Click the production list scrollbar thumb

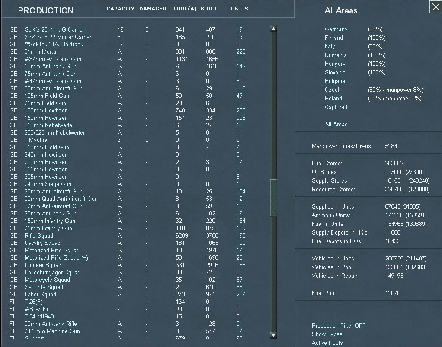(273, 197)
